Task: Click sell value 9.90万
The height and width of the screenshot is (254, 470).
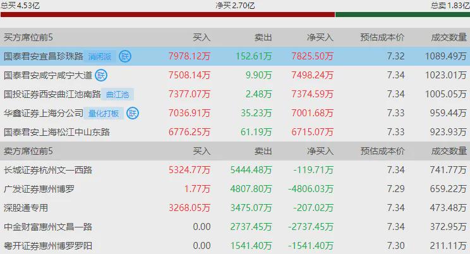Action: [x=258, y=75]
